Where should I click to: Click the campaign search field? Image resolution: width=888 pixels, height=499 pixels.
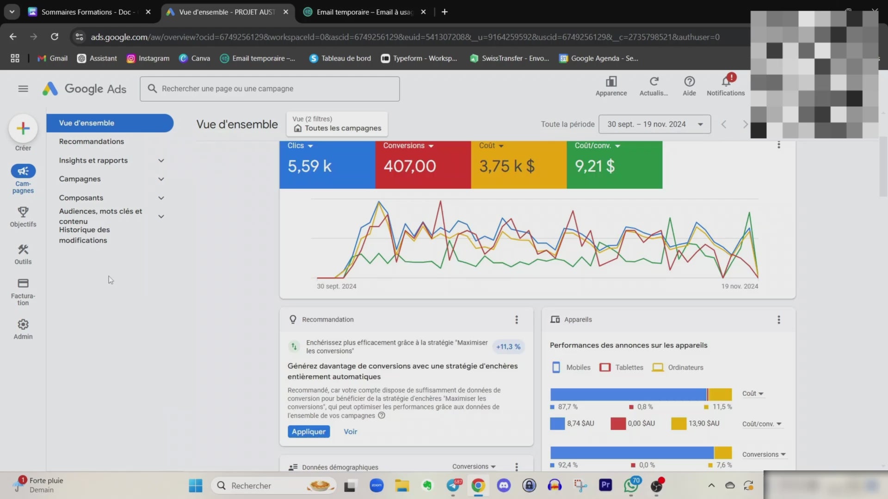coord(270,89)
